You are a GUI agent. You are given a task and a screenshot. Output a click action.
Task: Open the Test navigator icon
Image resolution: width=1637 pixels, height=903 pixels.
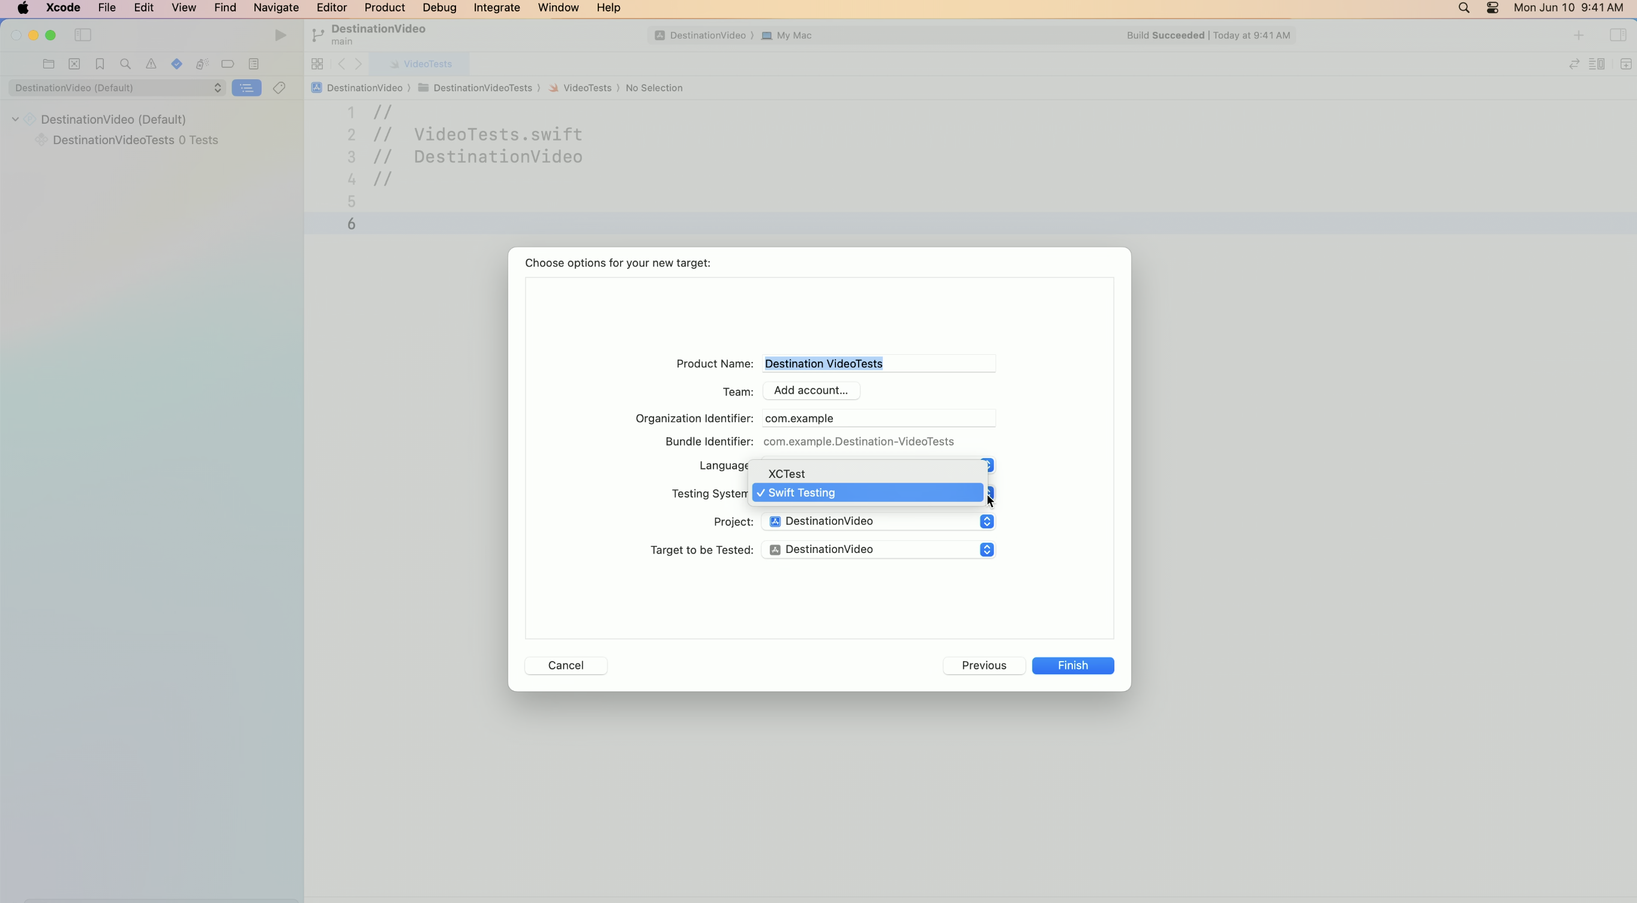[176, 64]
